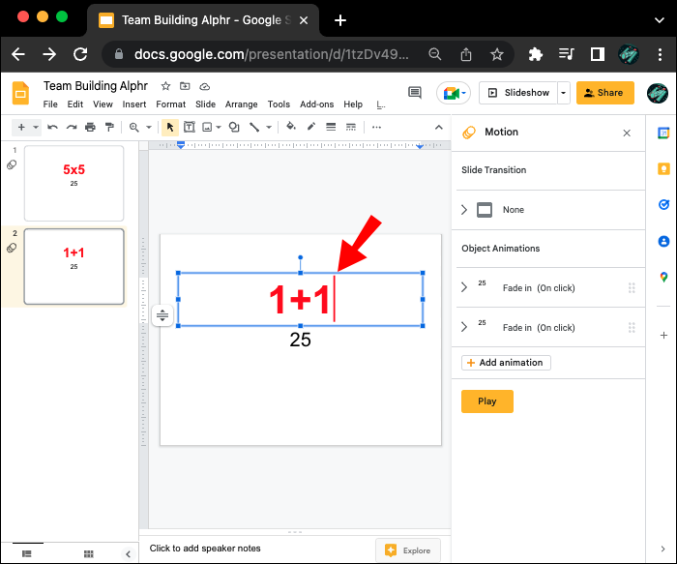The image size is (677, 564).
Task: Open the line type dropdown arrow
Action: point(269,127)
